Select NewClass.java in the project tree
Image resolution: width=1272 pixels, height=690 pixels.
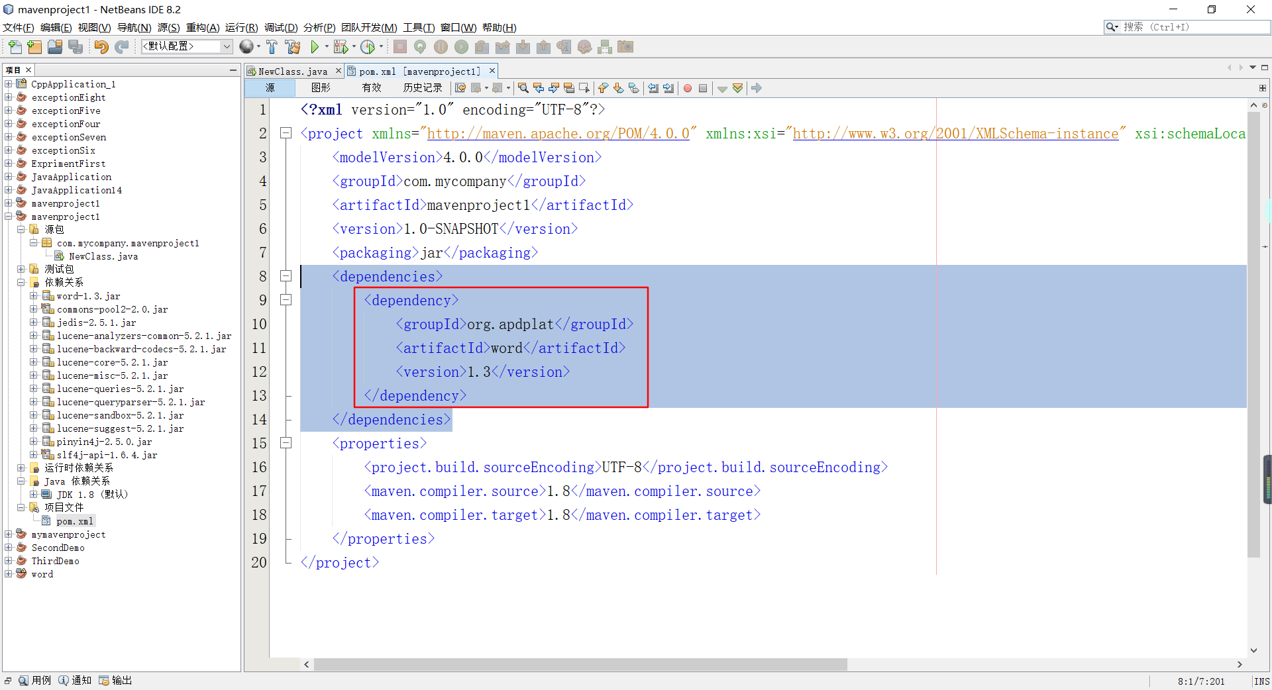pos(103,256)
